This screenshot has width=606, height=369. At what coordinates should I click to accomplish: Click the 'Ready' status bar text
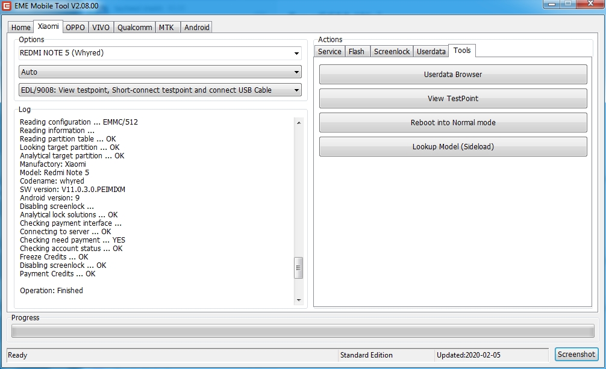point(17,355)
